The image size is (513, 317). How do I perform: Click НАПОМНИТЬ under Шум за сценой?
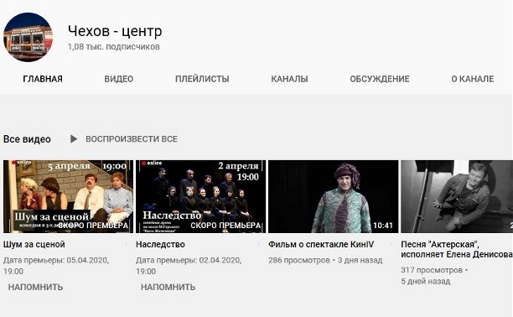pos(35,287)
